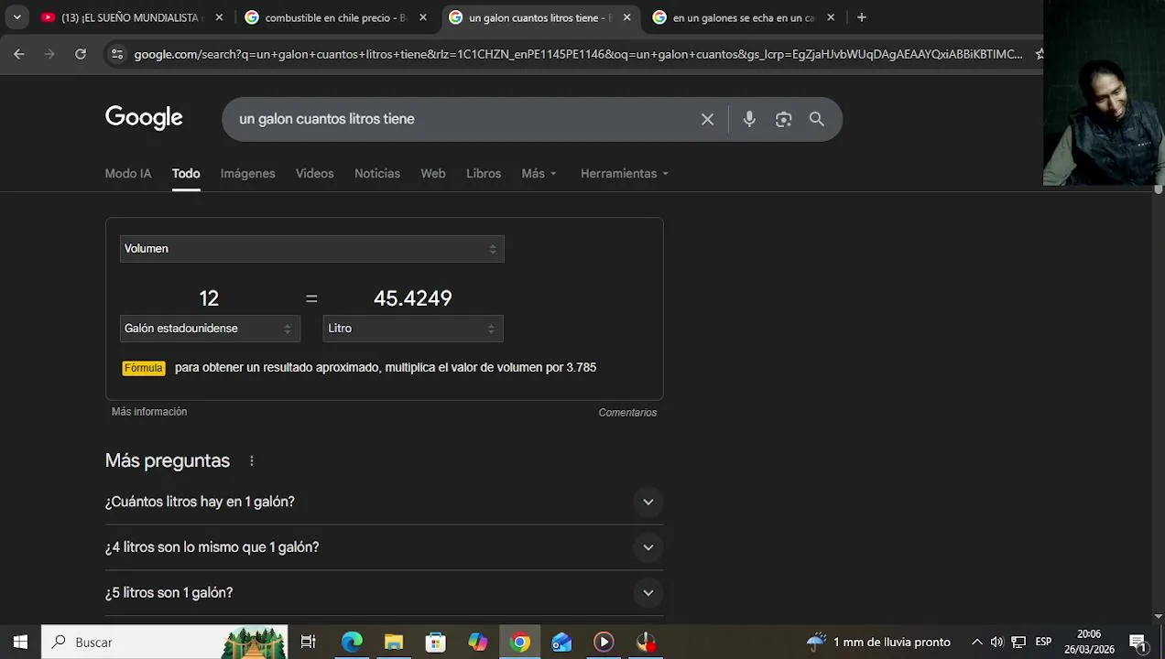Screen dimensions: 1165x659
Task: Click the webcam overlay thumbnail
Action: (x=1104, y=92)
